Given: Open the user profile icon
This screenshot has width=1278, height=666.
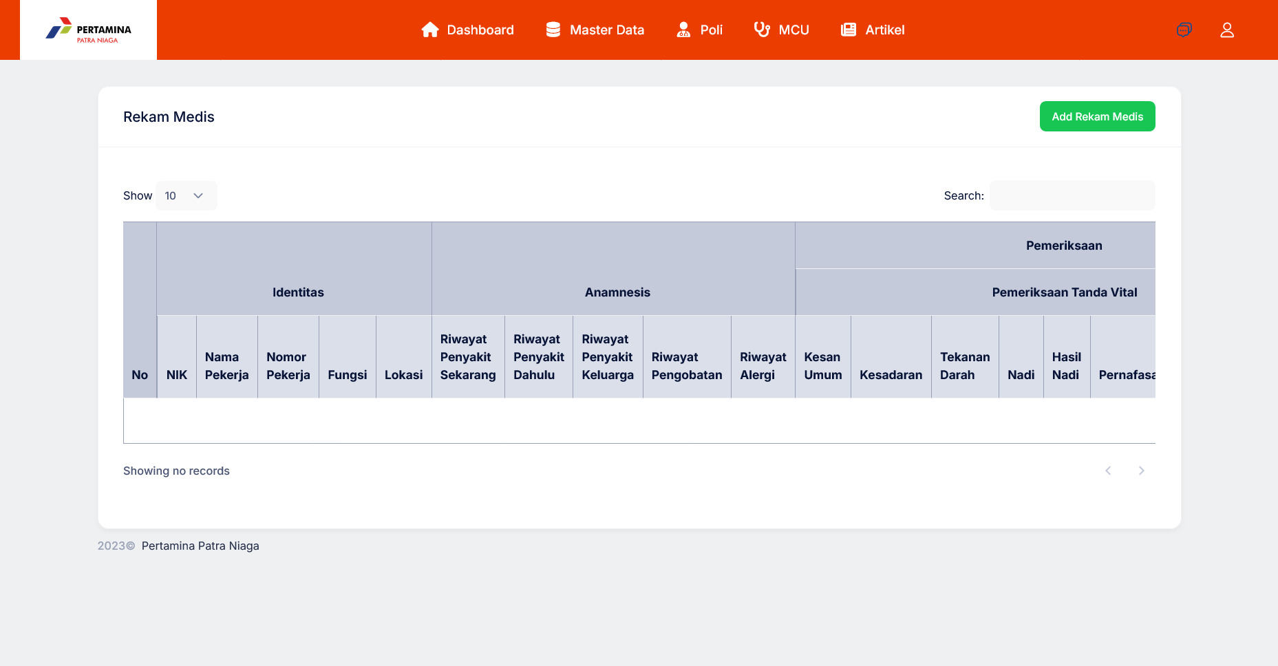Looking at the screenshot, I should (x=1227, y=30).
